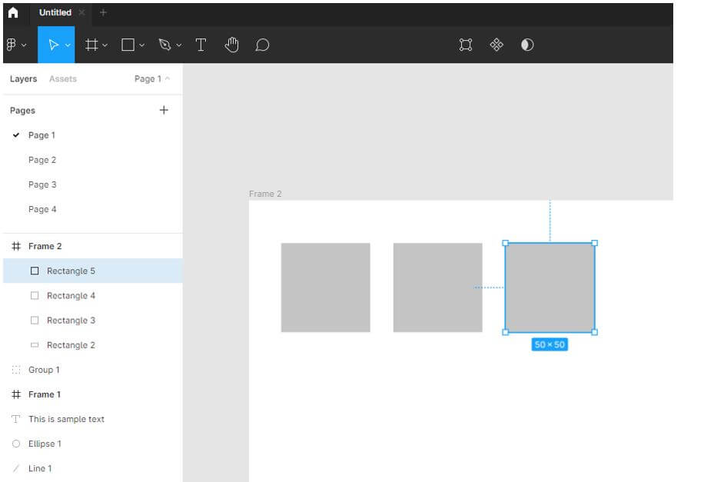This screenshot has width=704, height=482.
Task: Select the Rectangle shape tool
Action: click(x=128, y=45)
